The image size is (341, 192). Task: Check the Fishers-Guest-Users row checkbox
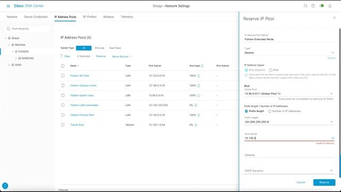63,95
